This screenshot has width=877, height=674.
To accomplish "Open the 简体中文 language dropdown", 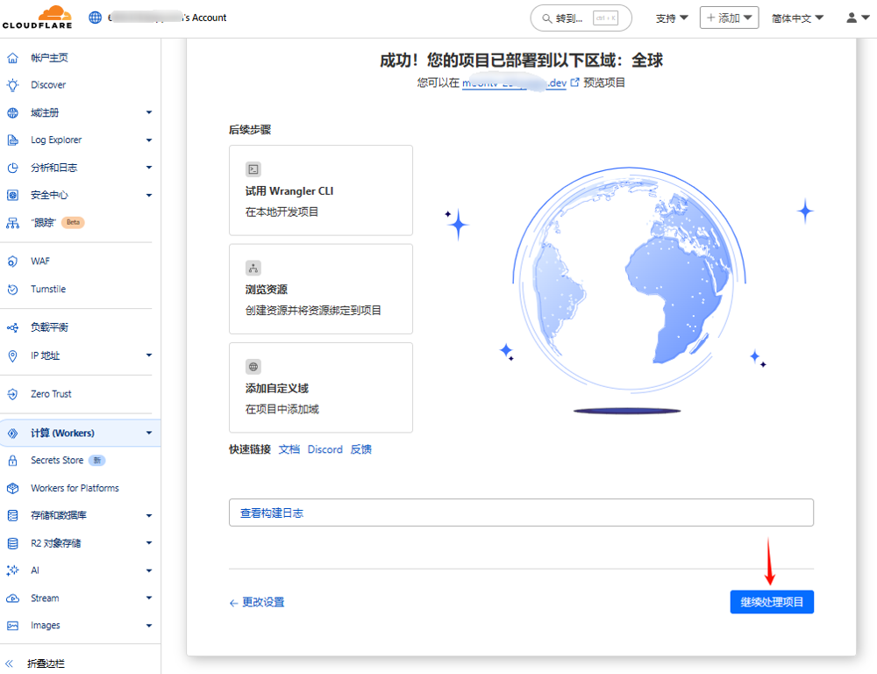I will [x=797, y=18].
